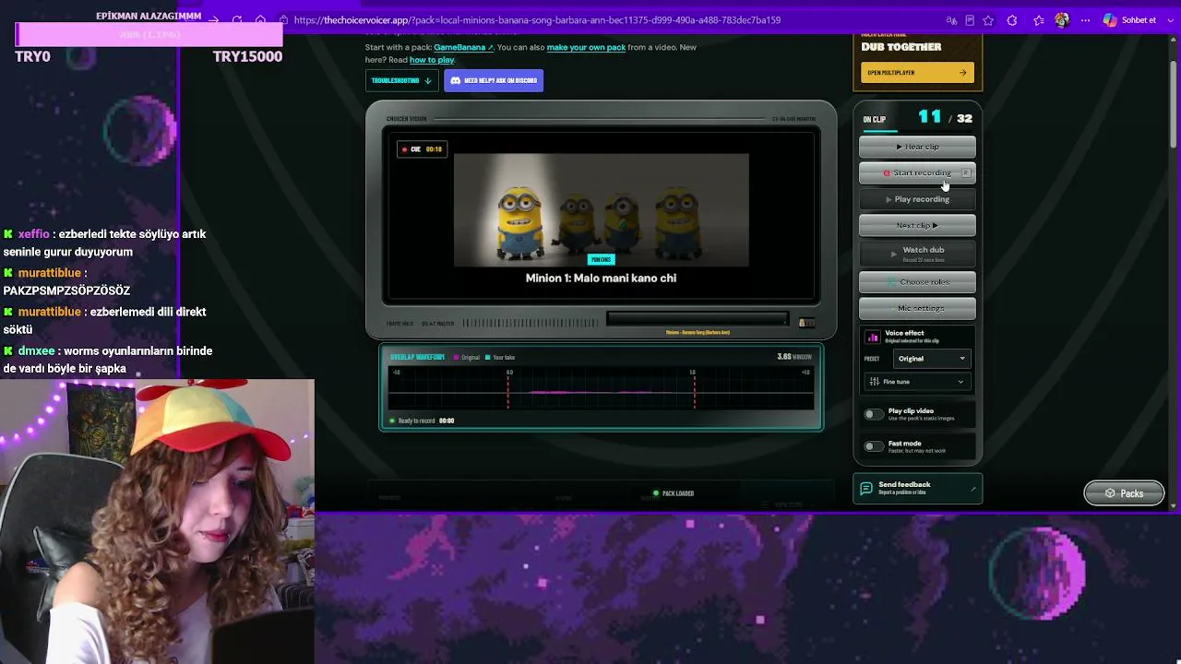Open Mic settings
Viewport: 1181px width, 664px height.
pos(917,308)
